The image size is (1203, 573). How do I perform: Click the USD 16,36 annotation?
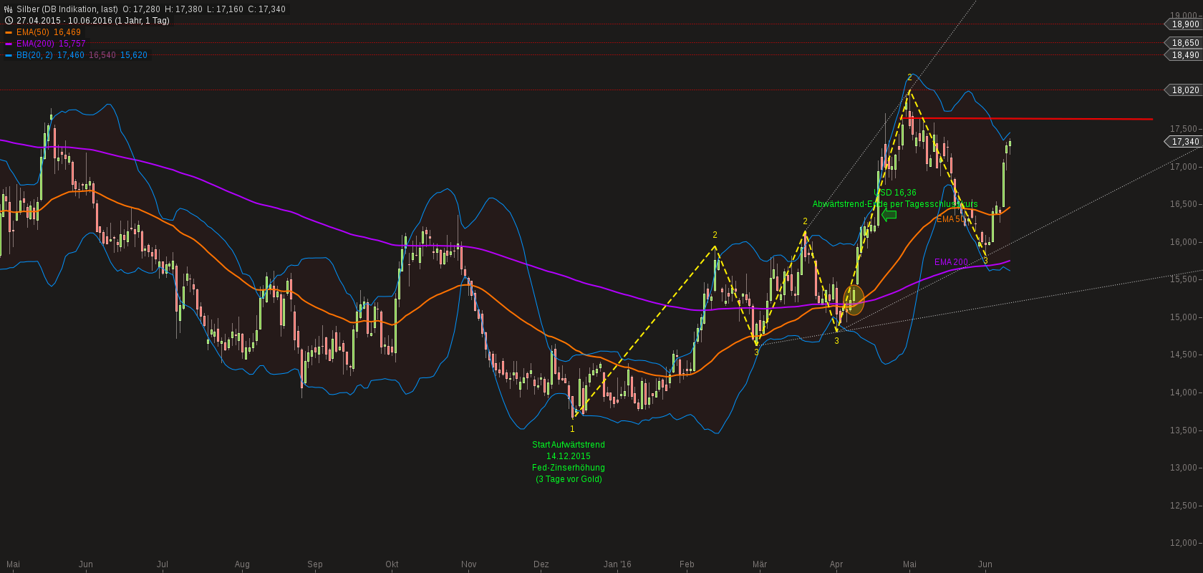click(x=895, y=193)
